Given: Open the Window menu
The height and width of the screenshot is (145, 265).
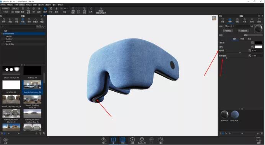Looking at the screenshot, I should pyautogui.click(x=54, y=5).
